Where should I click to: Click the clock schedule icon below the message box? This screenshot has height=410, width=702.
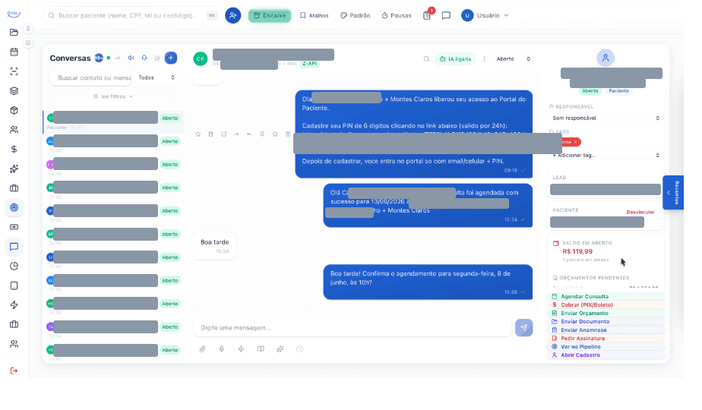point(299,348)
